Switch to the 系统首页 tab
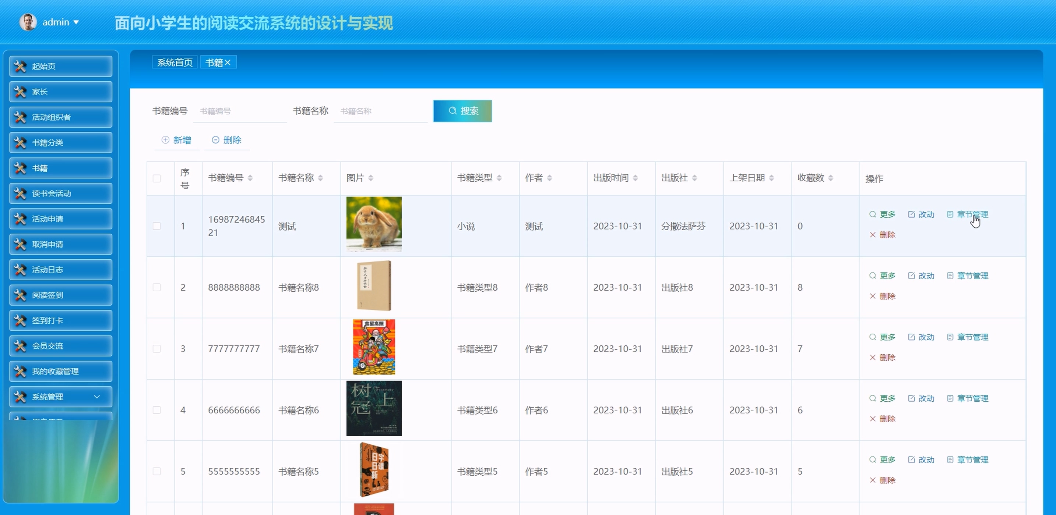This screenshot has width=1056, height=515. point(175,63)
